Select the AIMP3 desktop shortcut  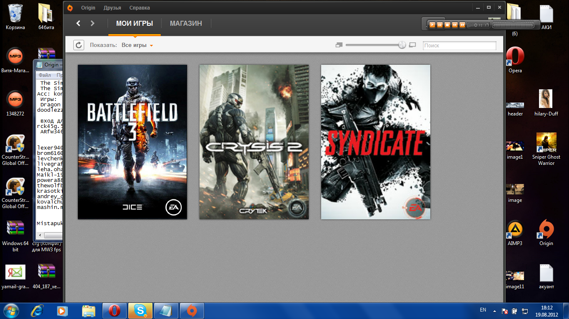coord(515,232)
